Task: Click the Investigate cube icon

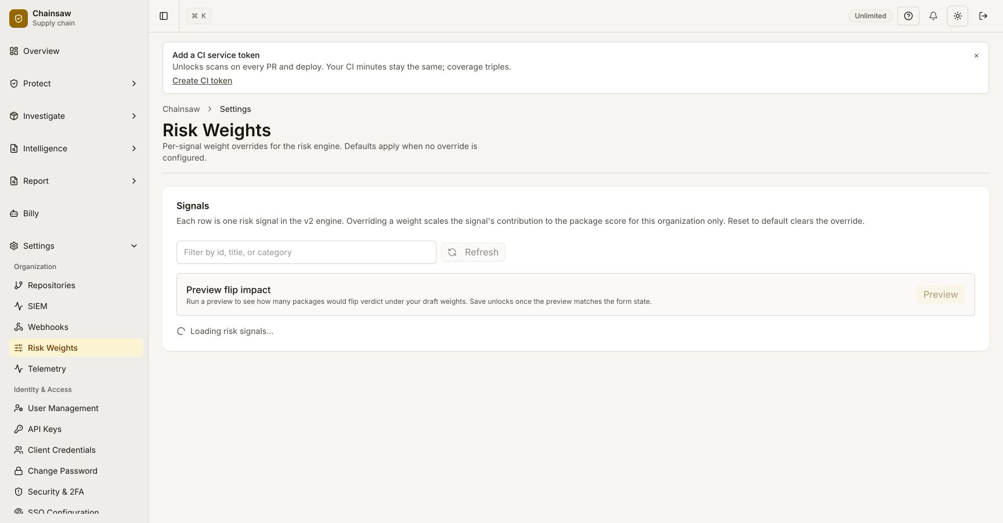Action: [14, 116]
